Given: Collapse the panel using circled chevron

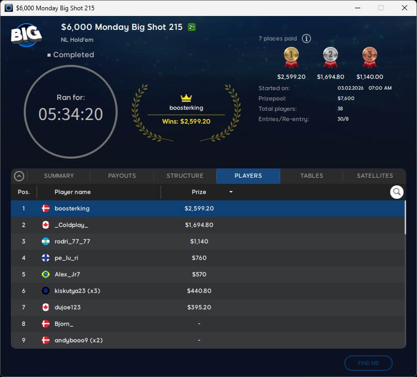Looking at the screenshot, I should (19, 176).
